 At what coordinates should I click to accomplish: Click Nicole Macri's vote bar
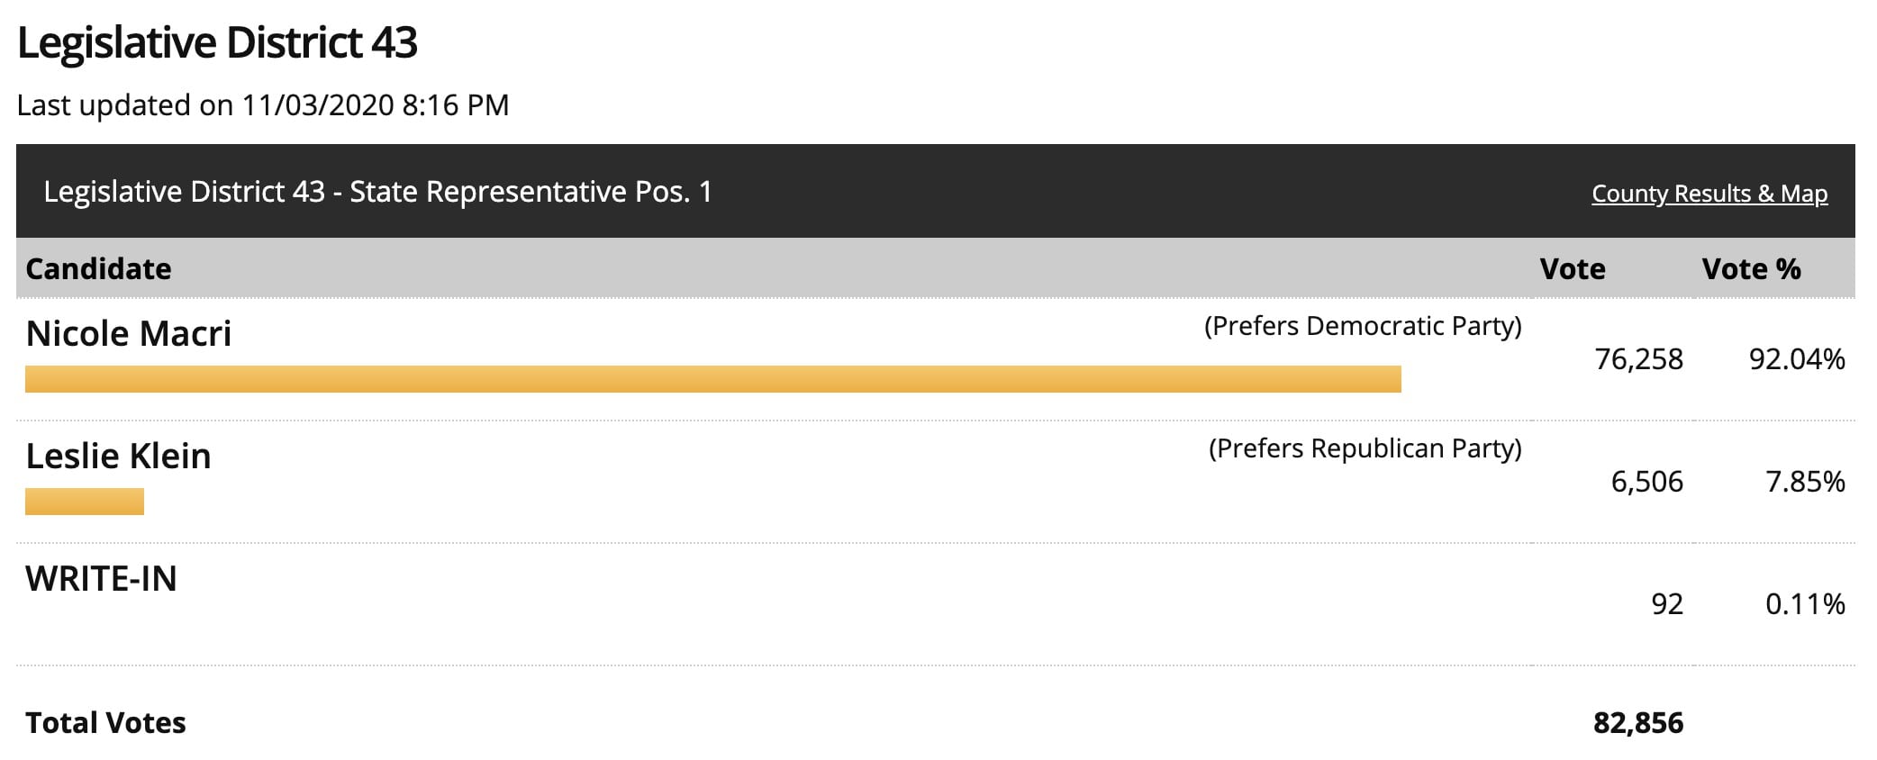pyautogui.click(x=712, y=379)
